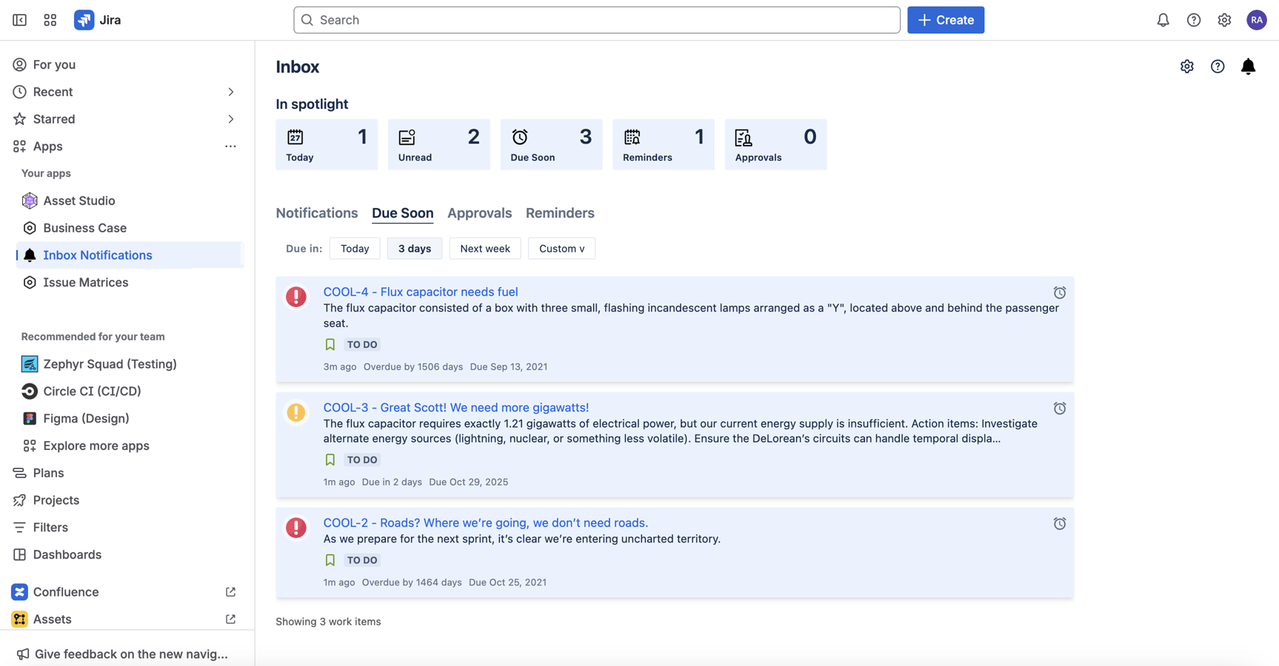
Task: Expand the Starred section chevron
Action: point(230,119)
